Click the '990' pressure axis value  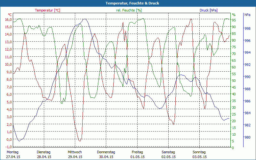point(247,77)
